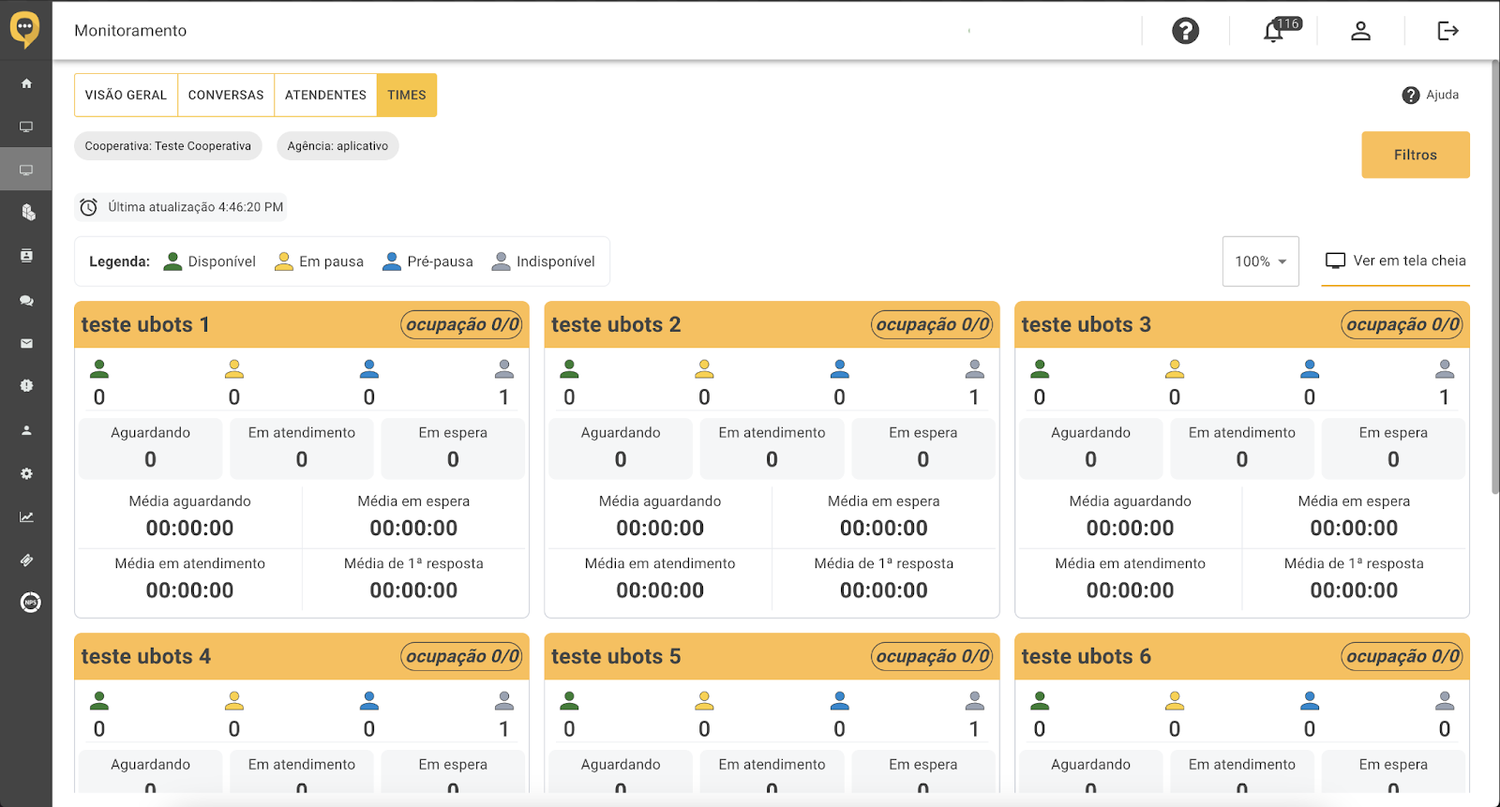
Task: Click Em espera tile in teste ubots 3
Action: tap(1393, 448)
